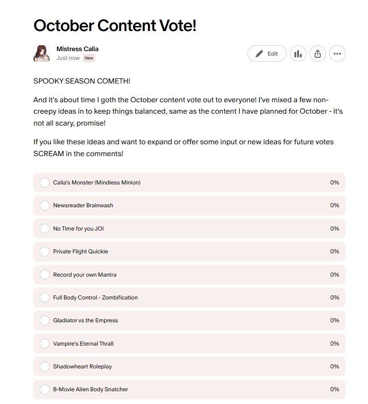Select B-Movie Alien Body Snatcher option
368x404 pixels.
click(x=45, y=389)
